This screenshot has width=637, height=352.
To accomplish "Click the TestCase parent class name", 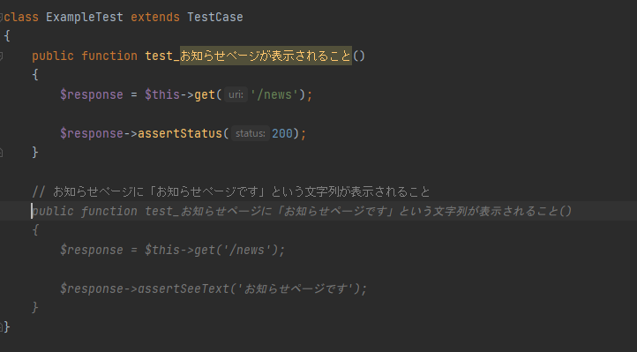I will pos(215,17).
